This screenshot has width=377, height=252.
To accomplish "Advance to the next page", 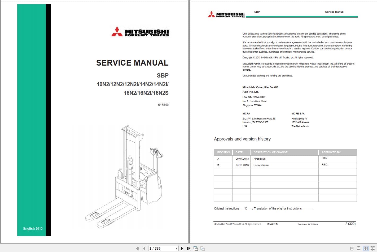I will 182,248.
